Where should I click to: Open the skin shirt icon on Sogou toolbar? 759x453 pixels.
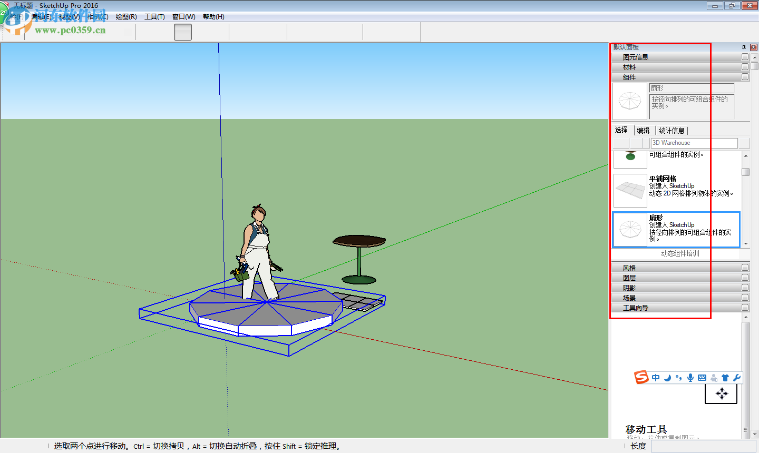726,378
